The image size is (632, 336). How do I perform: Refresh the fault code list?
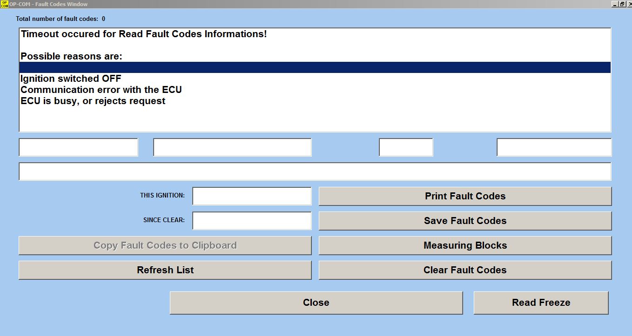pos(165,270)
